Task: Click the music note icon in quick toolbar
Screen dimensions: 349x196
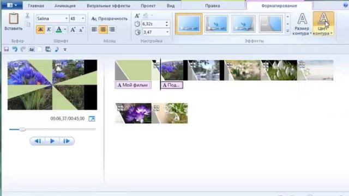Action: click(x=57, y=50)
